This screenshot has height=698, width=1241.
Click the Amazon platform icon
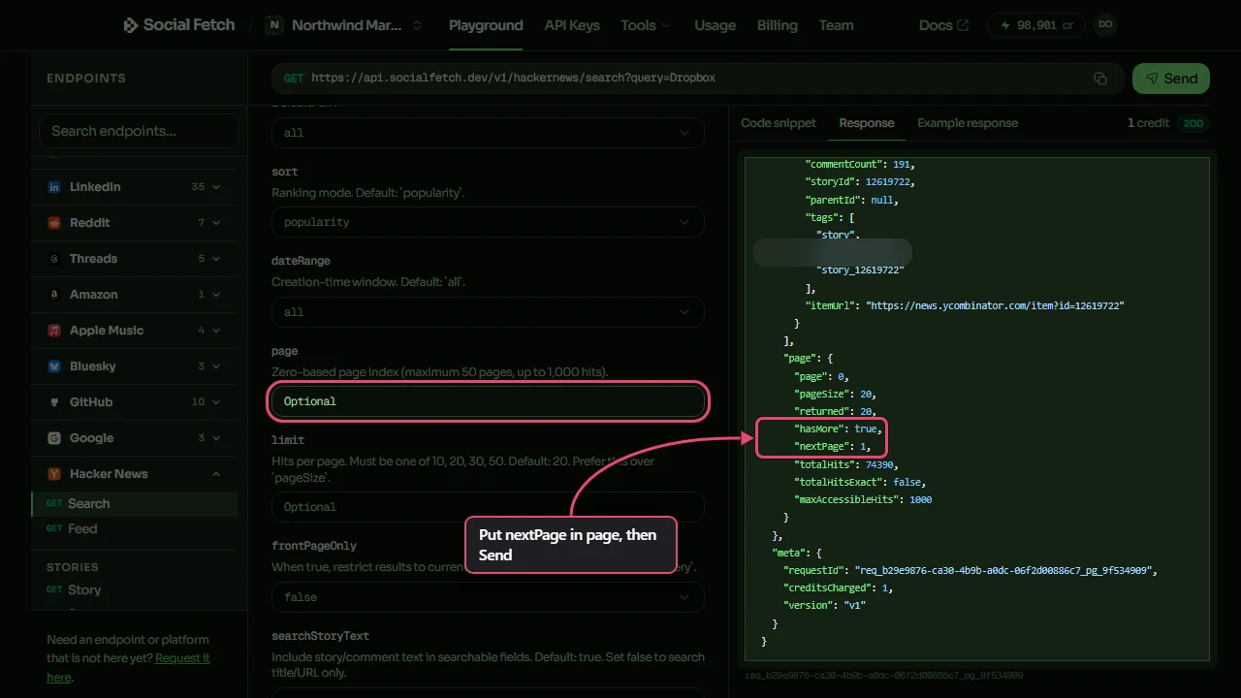pos(54,295)
